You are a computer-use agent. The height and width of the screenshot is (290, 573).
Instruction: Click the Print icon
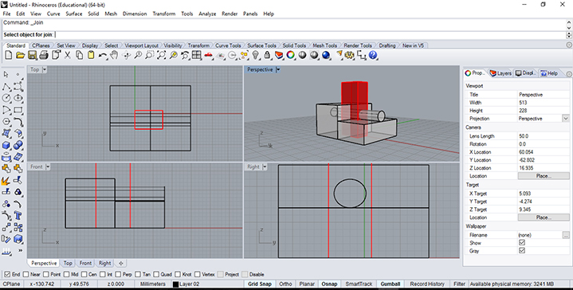pyautogui.click(x=44, y=55)
